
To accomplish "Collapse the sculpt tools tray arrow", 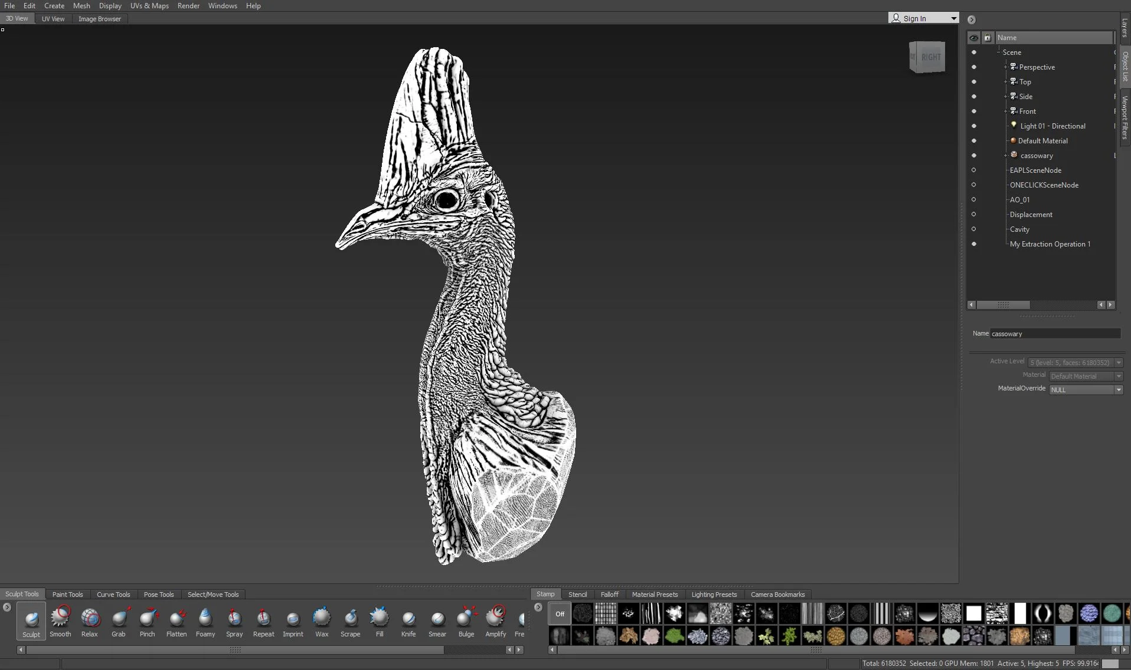I will (7, 607).
